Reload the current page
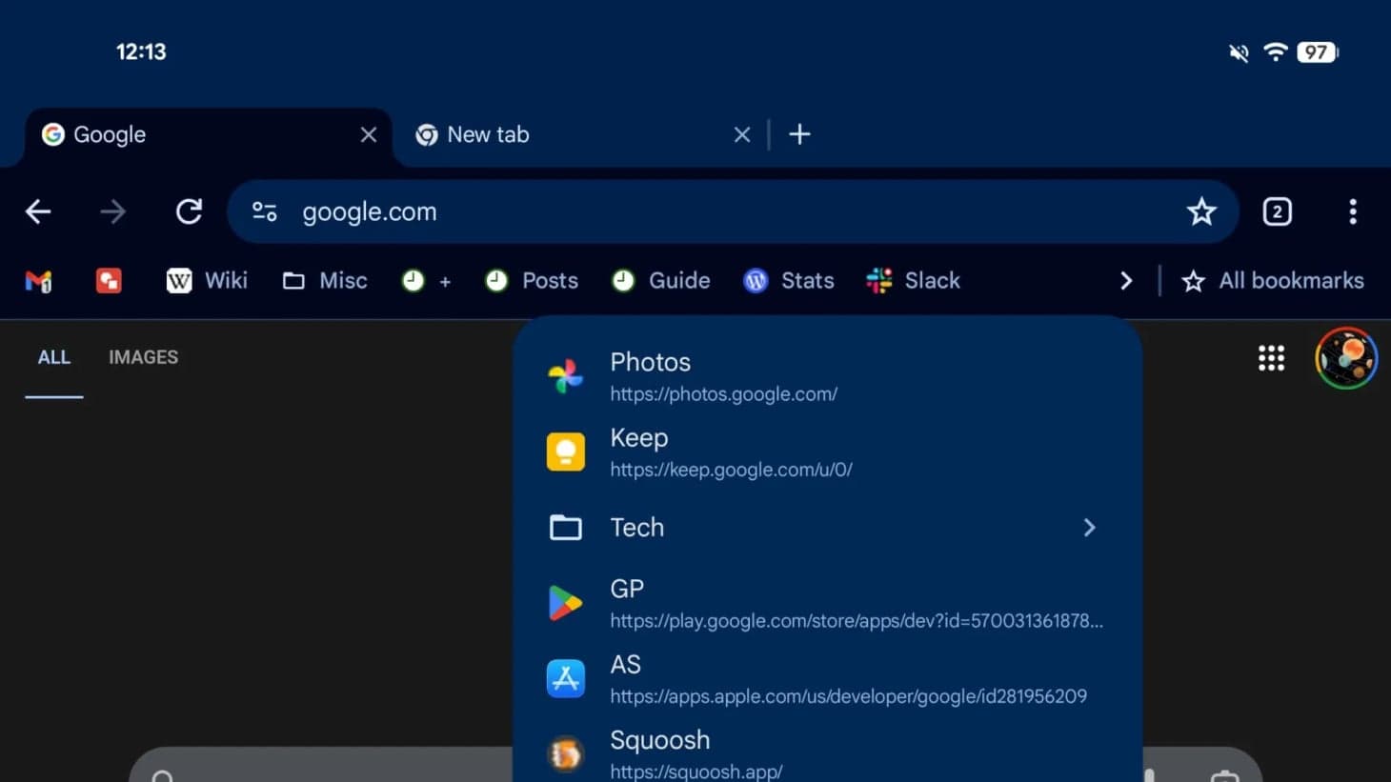Viewport: 1391px width, 782px height. pos(189,211)
